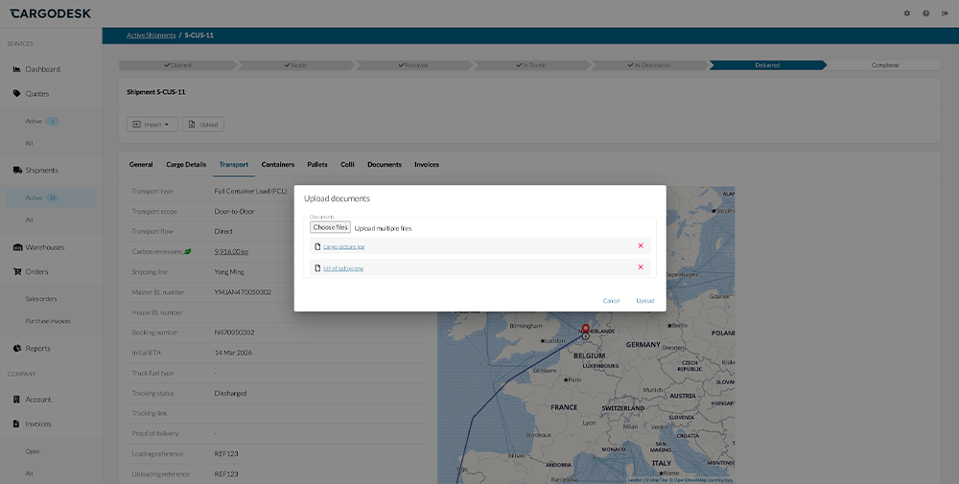Select the Delivered status step
Viewport: 959px width, 484px height.
pyautogui.click(x=767, y=65)
